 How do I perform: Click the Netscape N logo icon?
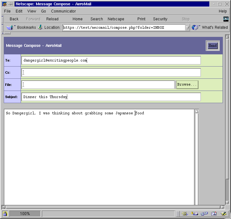226,19
